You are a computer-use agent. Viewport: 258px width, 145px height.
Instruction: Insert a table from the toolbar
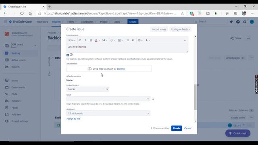[121, 40]
